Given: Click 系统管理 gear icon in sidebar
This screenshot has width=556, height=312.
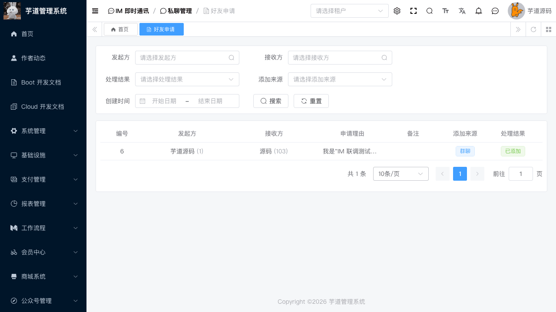Looking at the screenshot, I should (14, 131).
